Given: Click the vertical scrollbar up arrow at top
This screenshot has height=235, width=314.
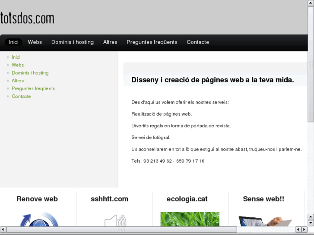Looking at the screenshot, I should (311, 3).
